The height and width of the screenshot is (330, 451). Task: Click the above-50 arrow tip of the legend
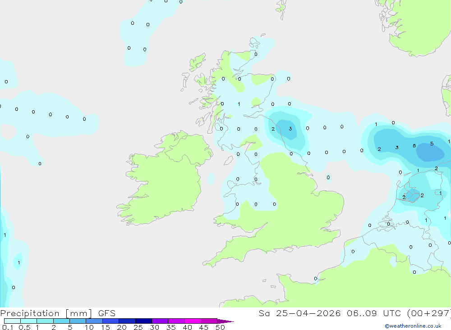click(226, 321)
